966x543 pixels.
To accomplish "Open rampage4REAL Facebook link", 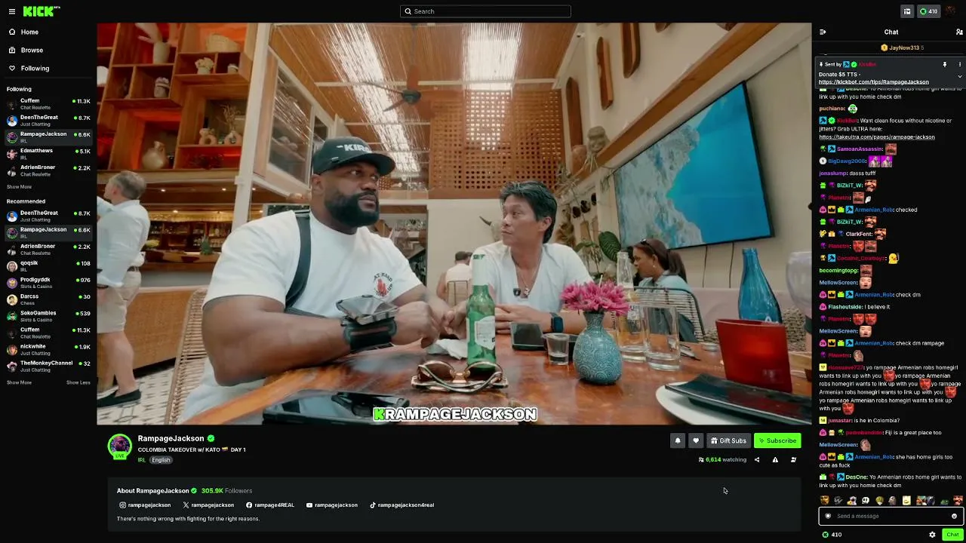I will [270, 505].
